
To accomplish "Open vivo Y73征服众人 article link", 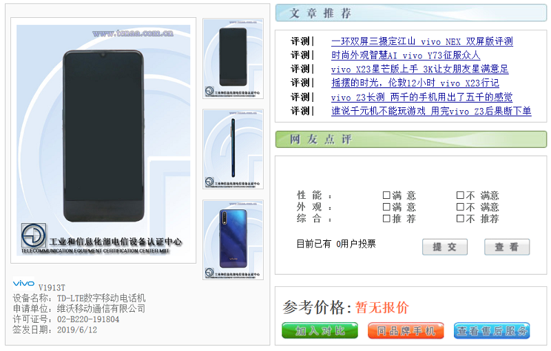I will (x=406, y=55).
